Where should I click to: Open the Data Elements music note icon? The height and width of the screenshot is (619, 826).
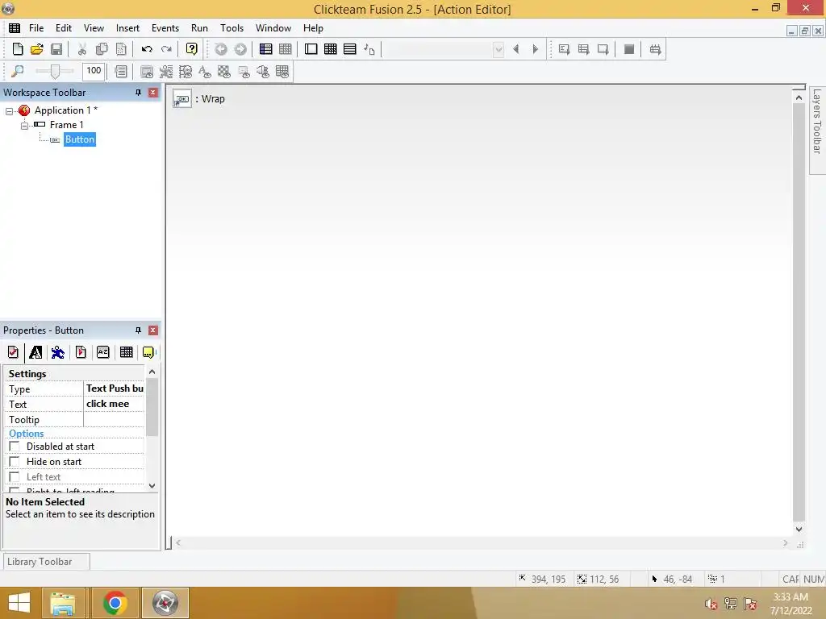(369, 49)
